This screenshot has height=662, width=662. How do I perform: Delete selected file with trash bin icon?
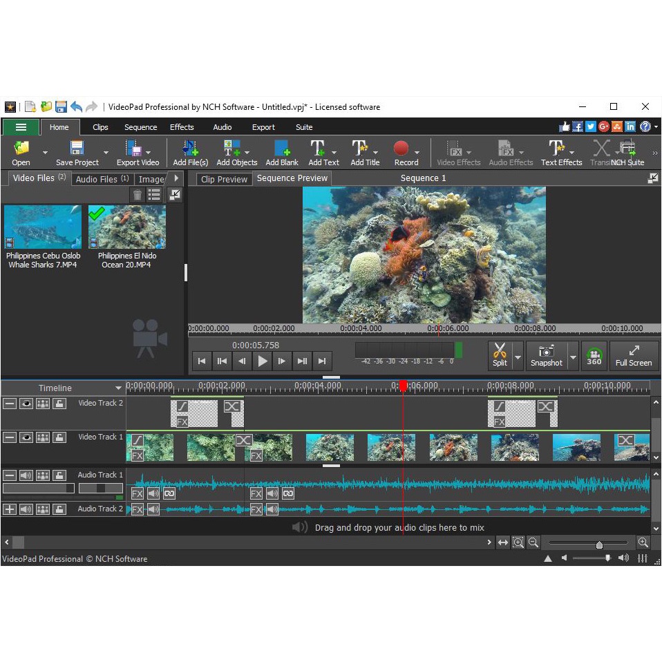[138, 195]
